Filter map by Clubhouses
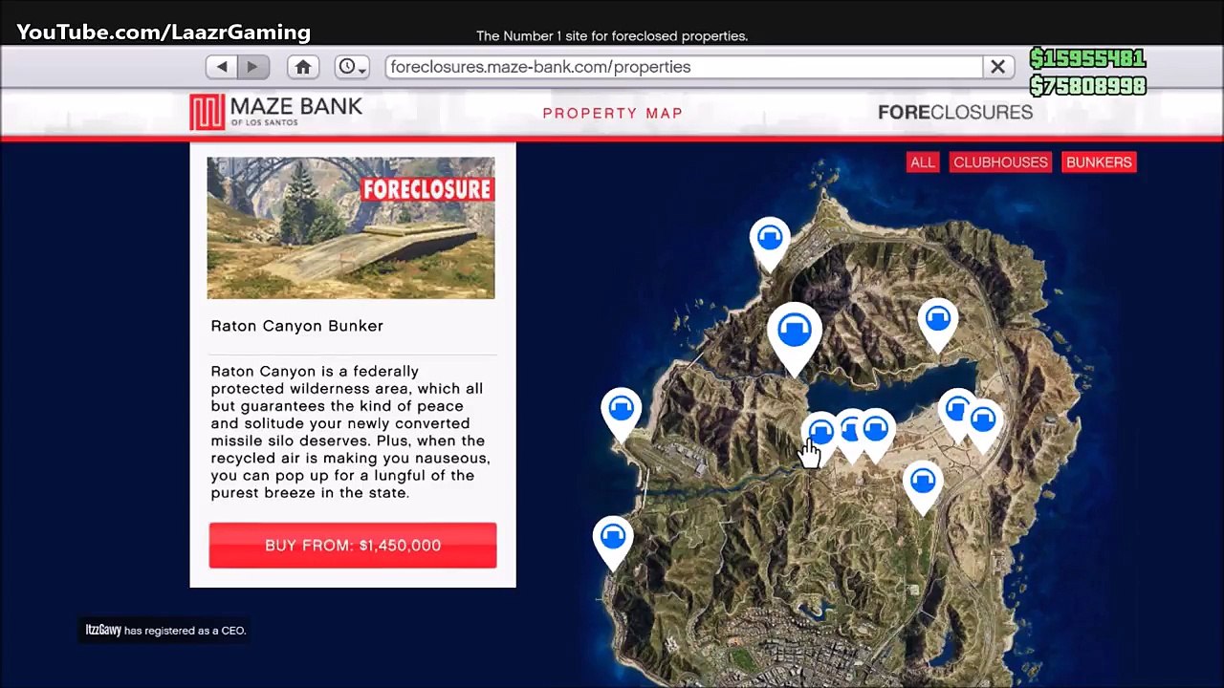 1000,162
